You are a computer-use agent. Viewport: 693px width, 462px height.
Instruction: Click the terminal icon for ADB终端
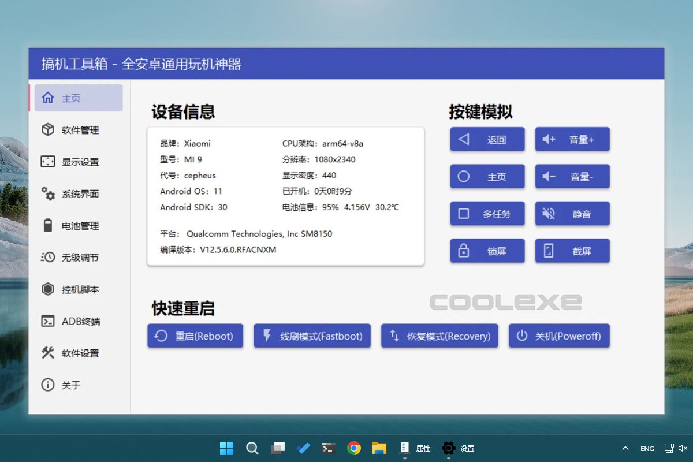pyautogui.click(x=48, y=321)
